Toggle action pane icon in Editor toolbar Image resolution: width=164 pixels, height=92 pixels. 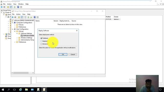(38, 17)
